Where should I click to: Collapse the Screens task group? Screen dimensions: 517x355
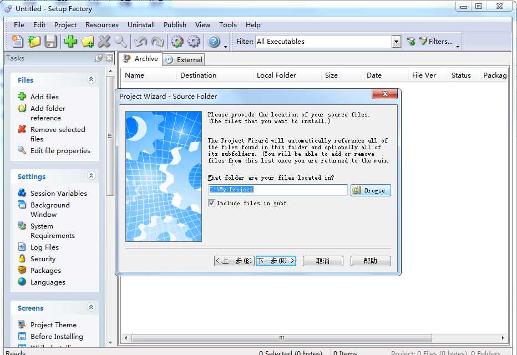point(92,307)
